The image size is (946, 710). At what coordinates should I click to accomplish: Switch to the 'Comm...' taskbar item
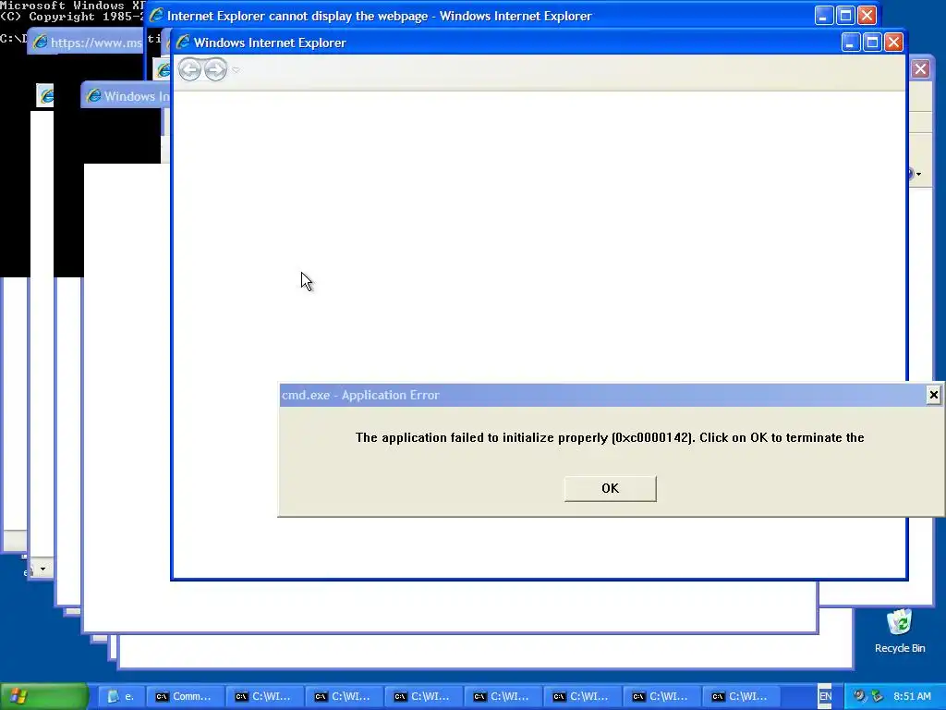186,696
